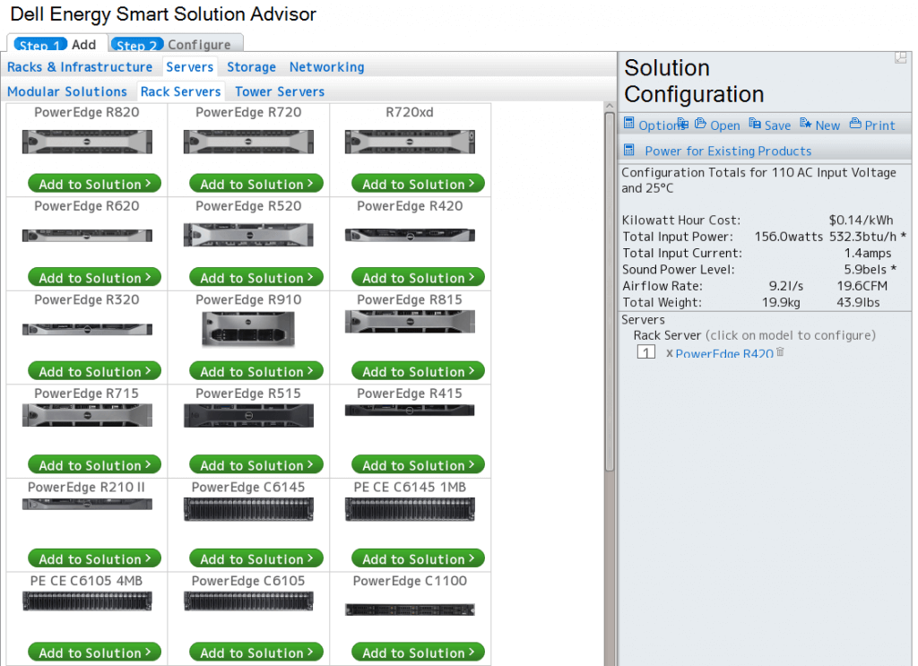
Task: Click the "1.4amps" current value
Action: 868,253
